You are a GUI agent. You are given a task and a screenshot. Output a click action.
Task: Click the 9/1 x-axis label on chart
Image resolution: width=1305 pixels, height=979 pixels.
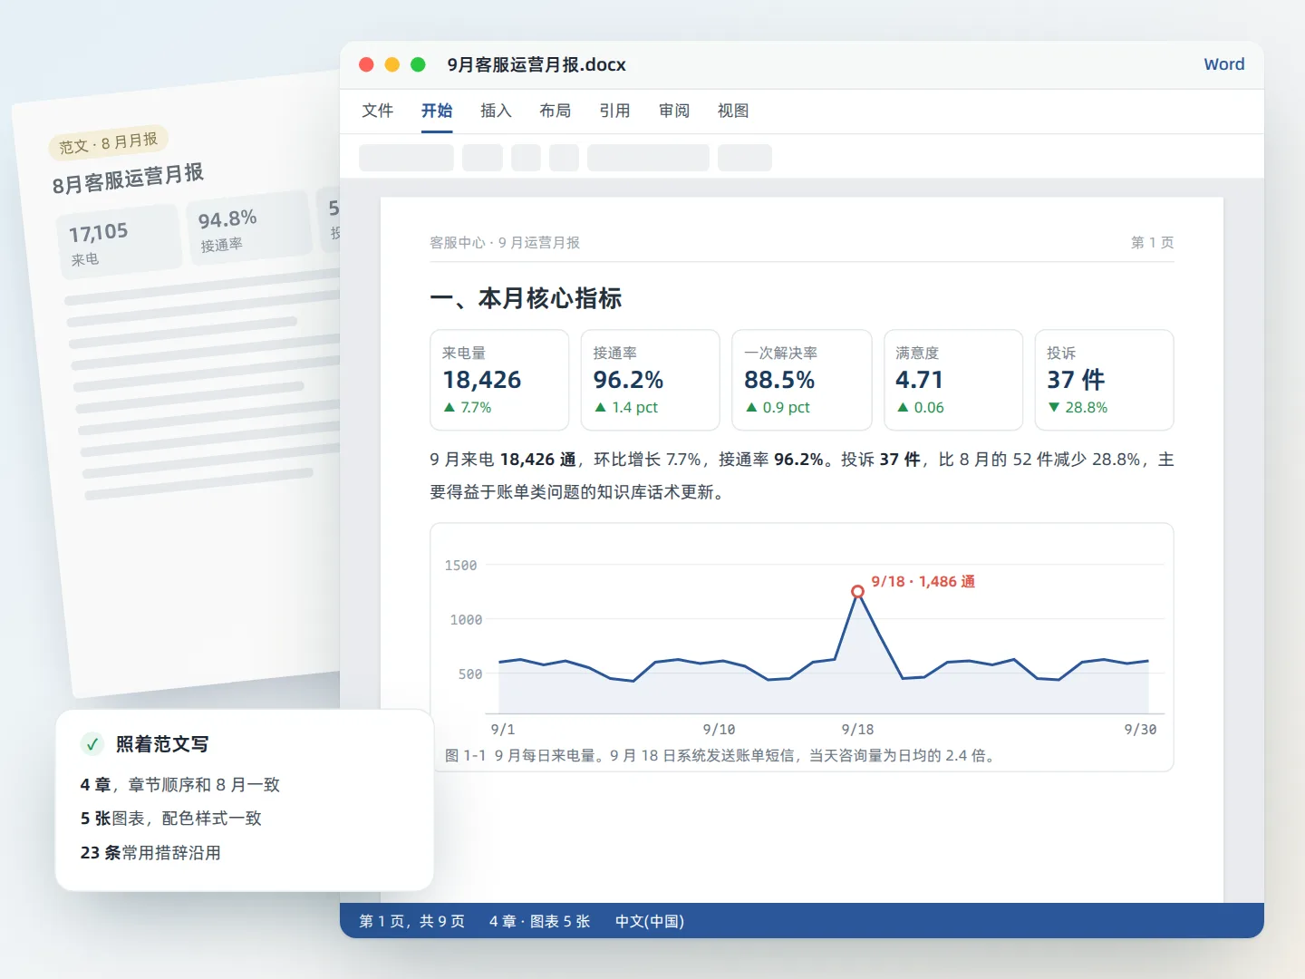[x=503, y=730]
